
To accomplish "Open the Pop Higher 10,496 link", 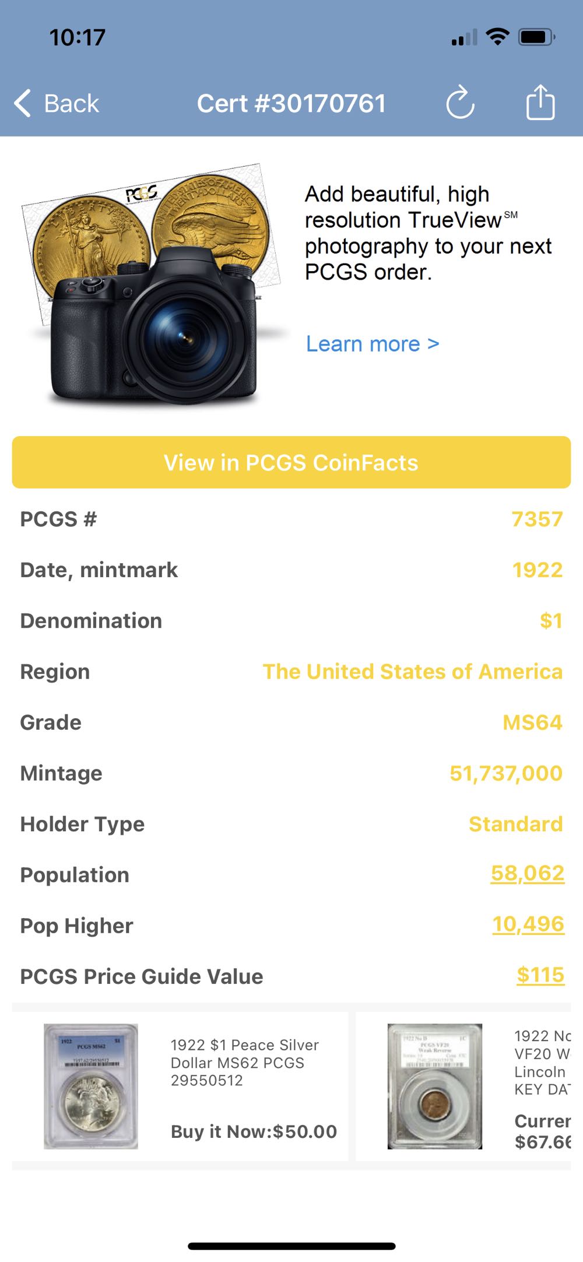I will (528, 924).
